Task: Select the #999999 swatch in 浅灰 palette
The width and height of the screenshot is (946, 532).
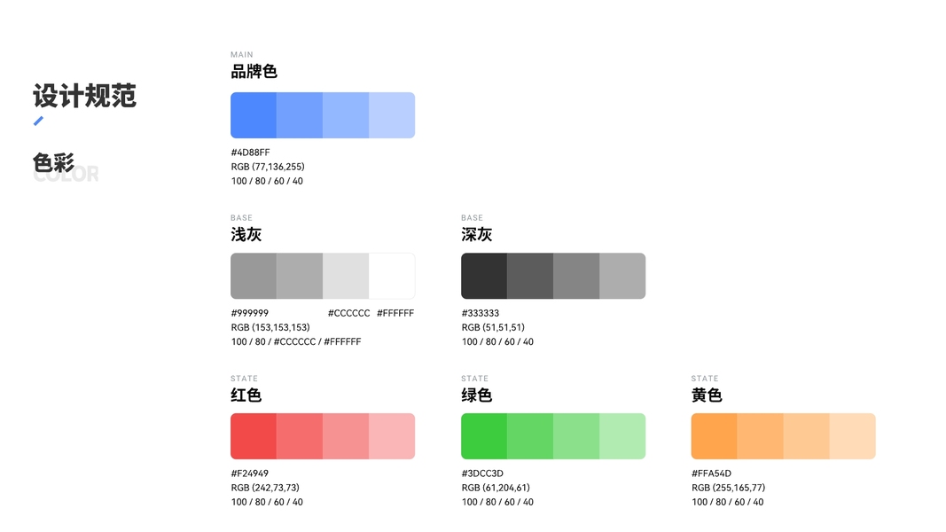Action: 254,276
